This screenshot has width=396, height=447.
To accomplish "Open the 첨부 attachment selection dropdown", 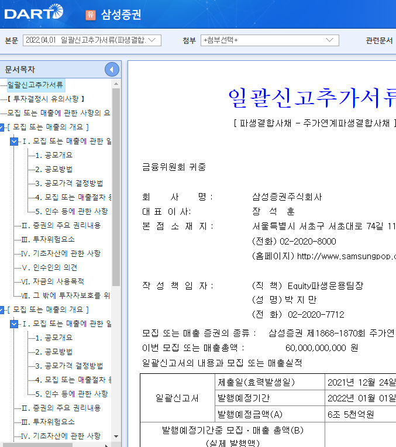I will 270,40.
